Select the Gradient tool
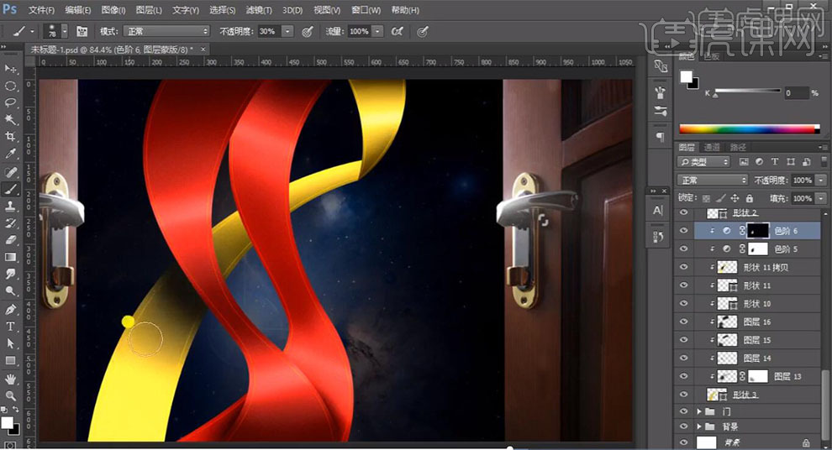The width and height of the screenshot is (832, 450). pos(10,257)
